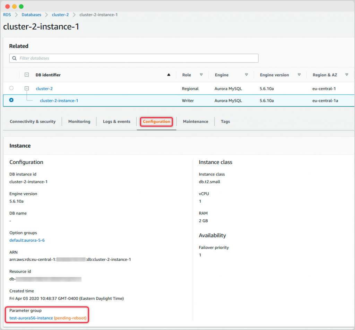The height and width of the screenshot is (330, 355).
Task: Click the Role column header label
Action: (187, 75)
